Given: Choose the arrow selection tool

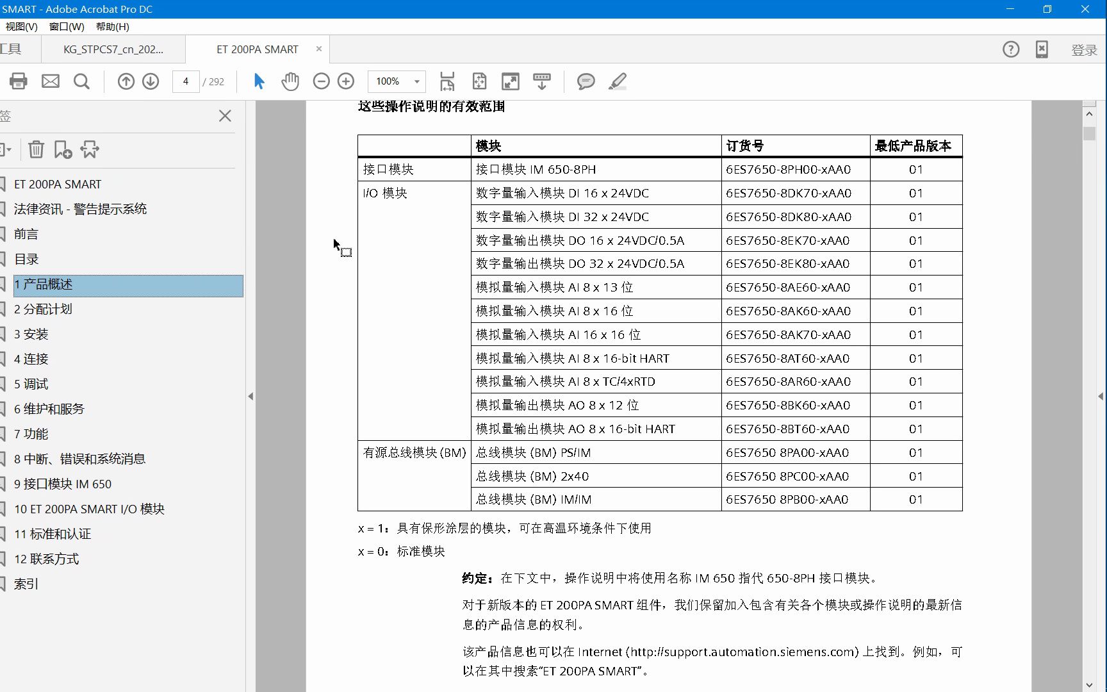Looking at the screenshot, I should coord(259,81).
